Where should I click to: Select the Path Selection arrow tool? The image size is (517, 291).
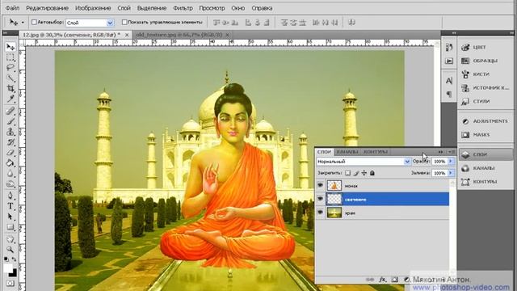(x=11, y=217)
